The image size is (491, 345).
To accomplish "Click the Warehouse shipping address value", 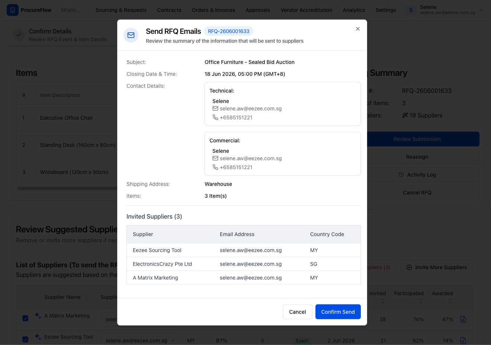I will click(218, 184).
